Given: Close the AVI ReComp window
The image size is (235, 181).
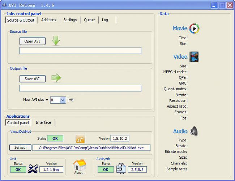Looking at the screenshot, I should 230,5.
